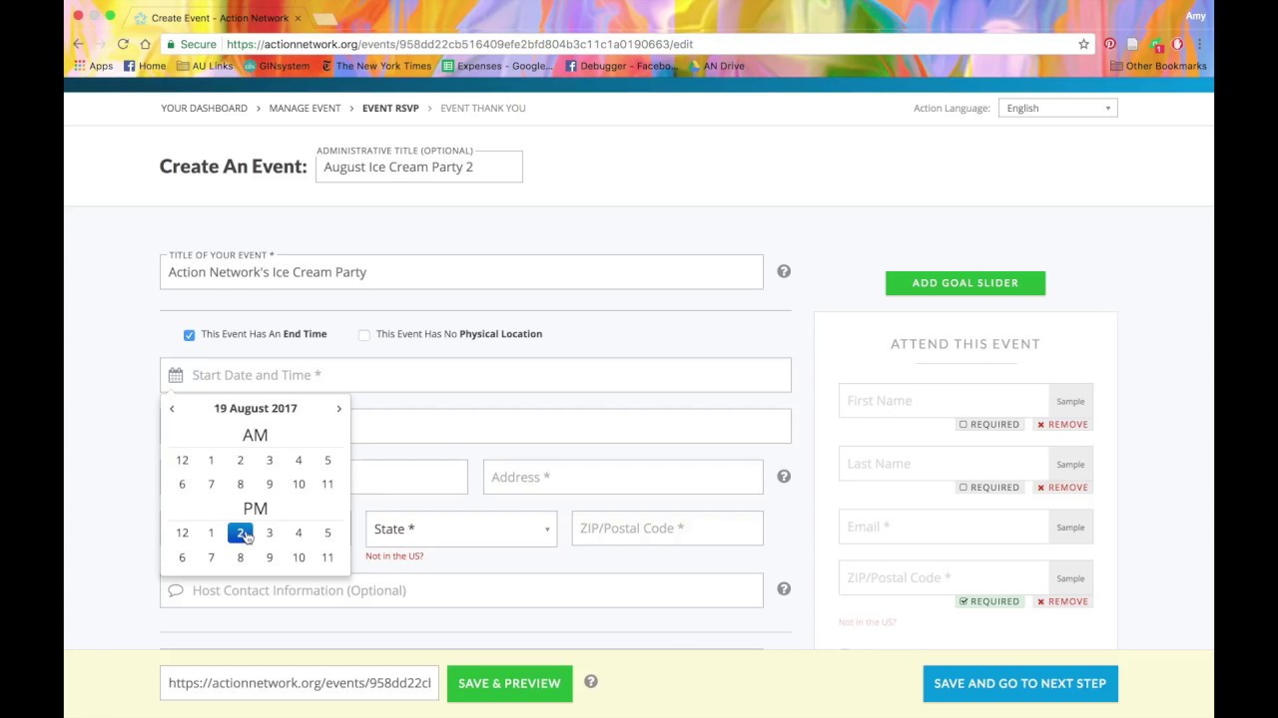1278x718 pixels.
Task: Click Save And Go To Next Step
Action: point(1020,683)
